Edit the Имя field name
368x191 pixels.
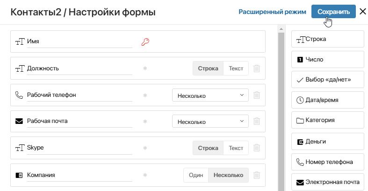(x=79, y=41)
